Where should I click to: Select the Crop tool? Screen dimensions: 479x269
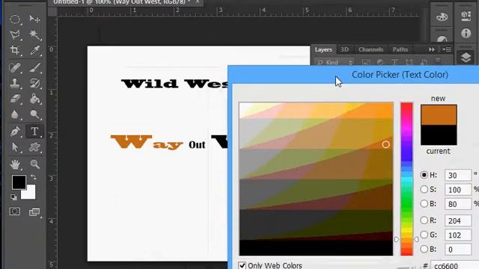(15, 50)
